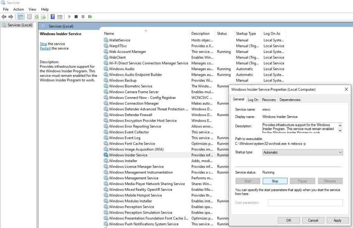Screen dimensions: 353x228
Task: Select Services (Local) in the left tree
Action: pos(20,25)
